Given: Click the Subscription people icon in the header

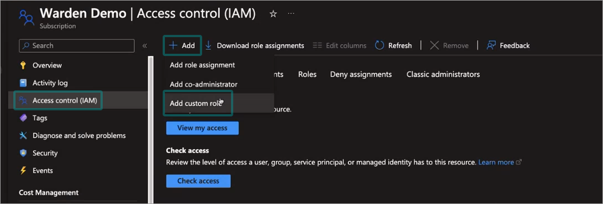Looking at the screenshot, I should [27, 17].
